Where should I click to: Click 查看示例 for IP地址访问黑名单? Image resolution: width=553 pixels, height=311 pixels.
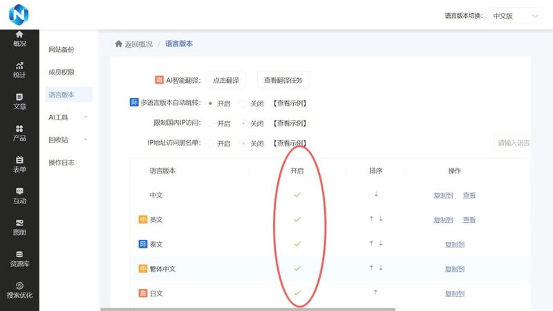[290, 143]
